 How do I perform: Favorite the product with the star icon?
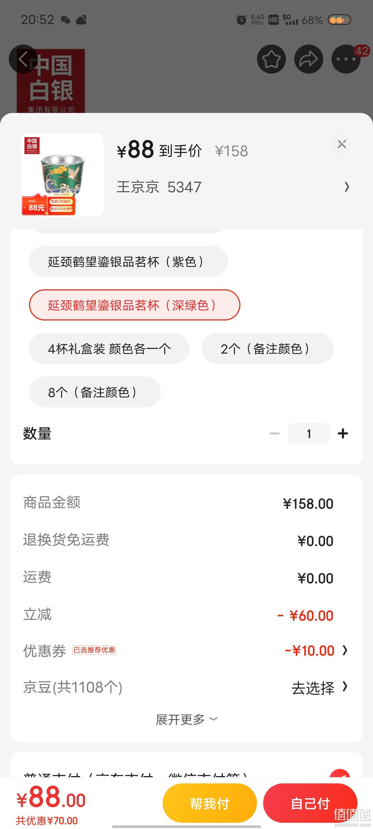pyautogui.click(x=271, y=59)
